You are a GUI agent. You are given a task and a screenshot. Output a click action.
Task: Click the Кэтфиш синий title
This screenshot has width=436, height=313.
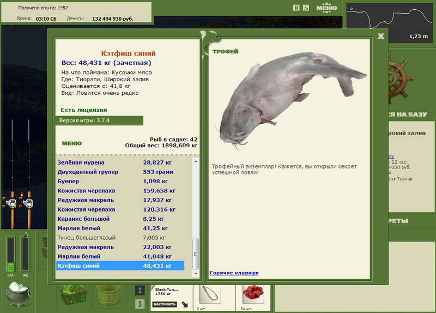(x=128, y=53)
